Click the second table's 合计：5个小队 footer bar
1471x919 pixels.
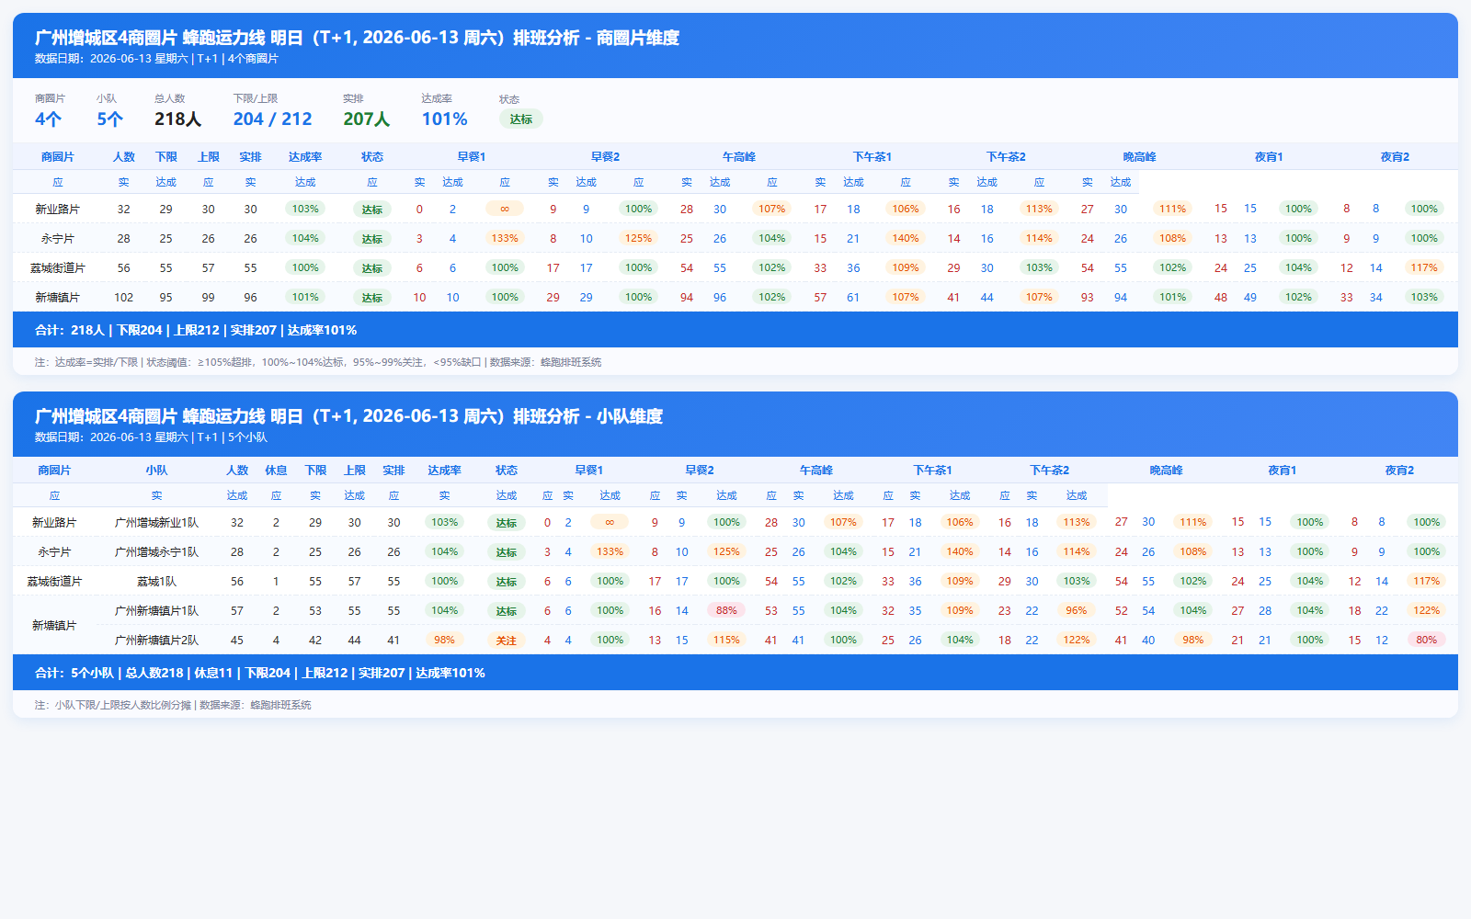[735, 673]
